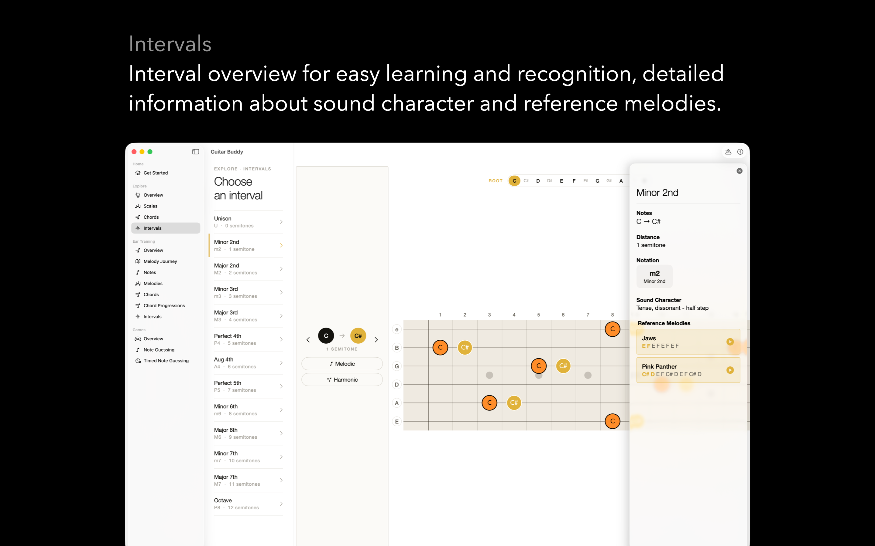The height and width of the screenshot is (546, 875).
Task: Click C note on high e string fret 8
Action: (612, 329)
